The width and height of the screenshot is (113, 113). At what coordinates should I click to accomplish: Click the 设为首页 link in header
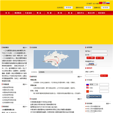(89, 3)
